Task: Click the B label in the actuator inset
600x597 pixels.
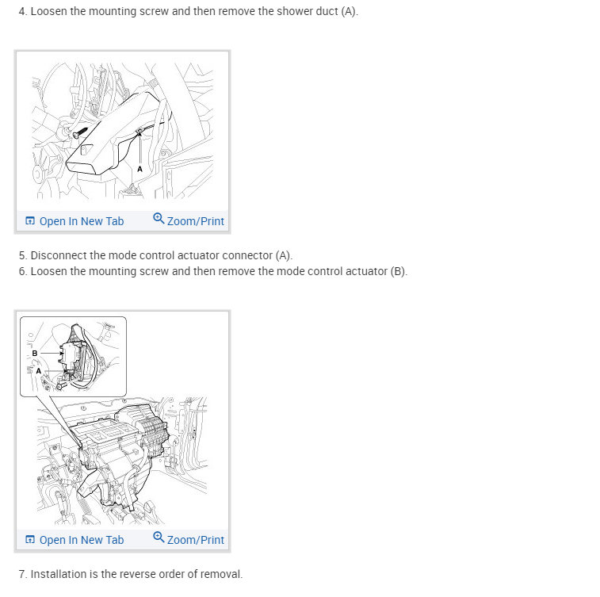Action: pyautogui.click(x=34, y=354)
